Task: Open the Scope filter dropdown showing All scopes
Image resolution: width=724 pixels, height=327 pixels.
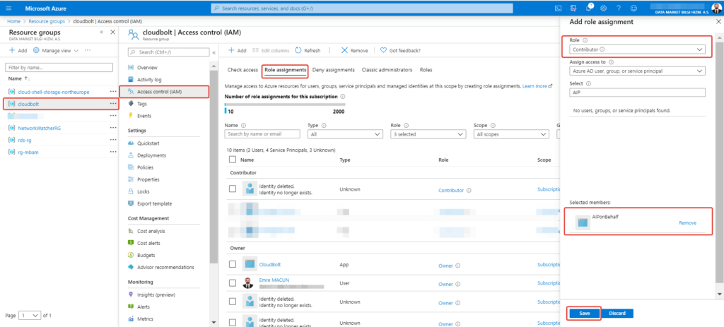Action: tap(511, 134)
